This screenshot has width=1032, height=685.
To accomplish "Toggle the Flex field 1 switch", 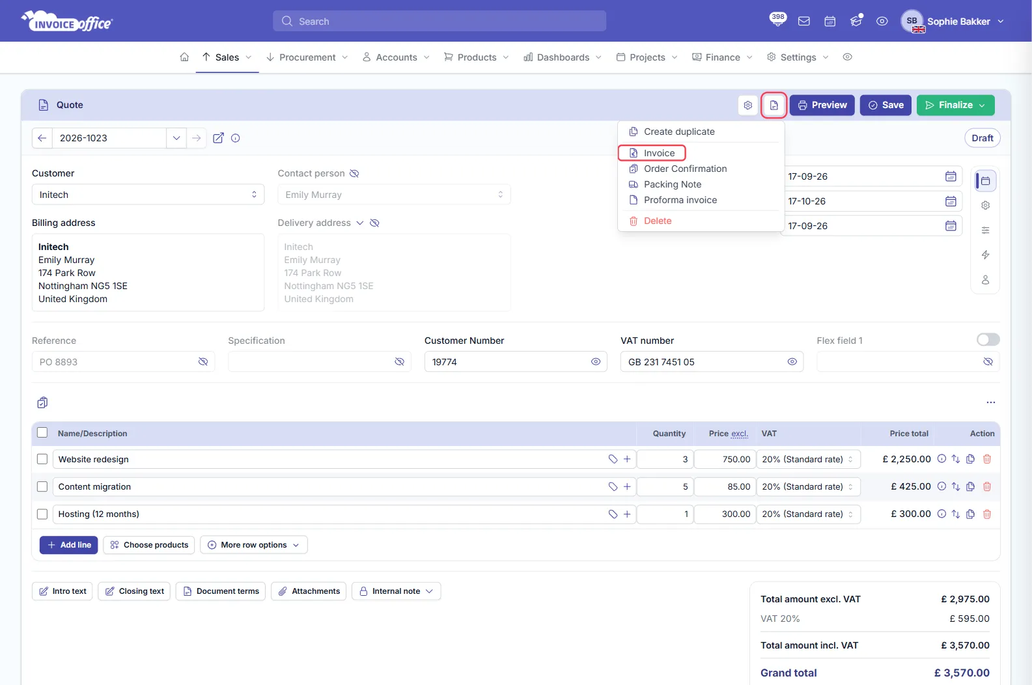I will pos(988,339).
